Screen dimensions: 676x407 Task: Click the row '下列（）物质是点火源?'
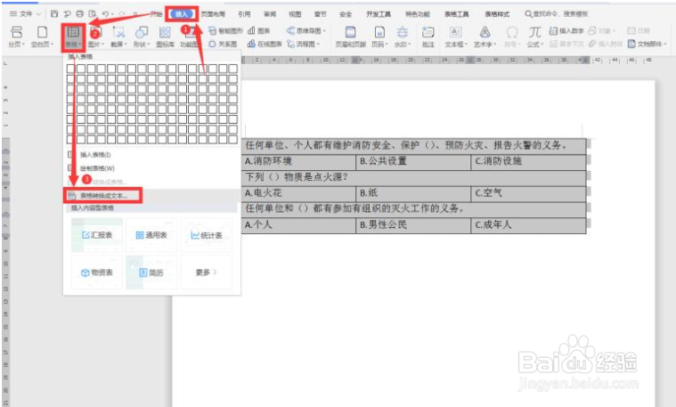[x=414, y=177]
